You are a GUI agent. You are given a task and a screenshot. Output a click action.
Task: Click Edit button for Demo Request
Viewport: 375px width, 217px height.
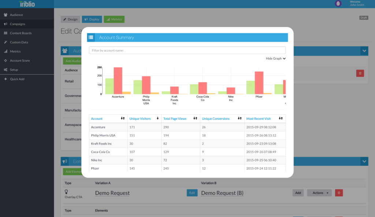[192, 193]
